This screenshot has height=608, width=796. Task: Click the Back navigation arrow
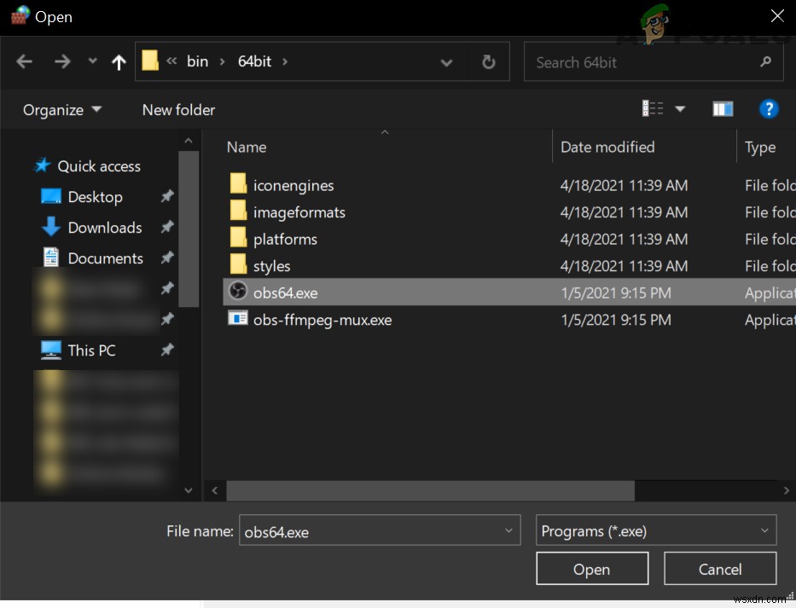pos(24,61)
